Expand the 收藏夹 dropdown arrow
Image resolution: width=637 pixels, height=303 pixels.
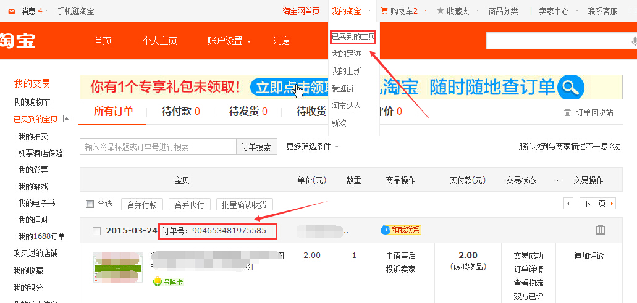478,10
